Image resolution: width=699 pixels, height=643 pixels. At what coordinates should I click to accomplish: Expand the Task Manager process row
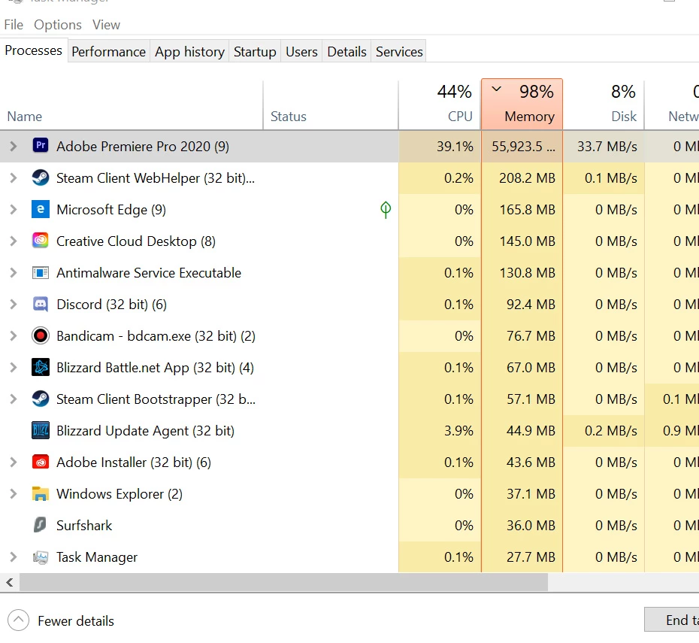(14, 557)
